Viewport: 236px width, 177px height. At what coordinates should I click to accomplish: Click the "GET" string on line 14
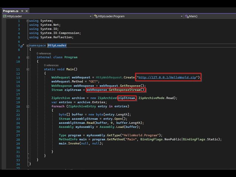point(93,81)
